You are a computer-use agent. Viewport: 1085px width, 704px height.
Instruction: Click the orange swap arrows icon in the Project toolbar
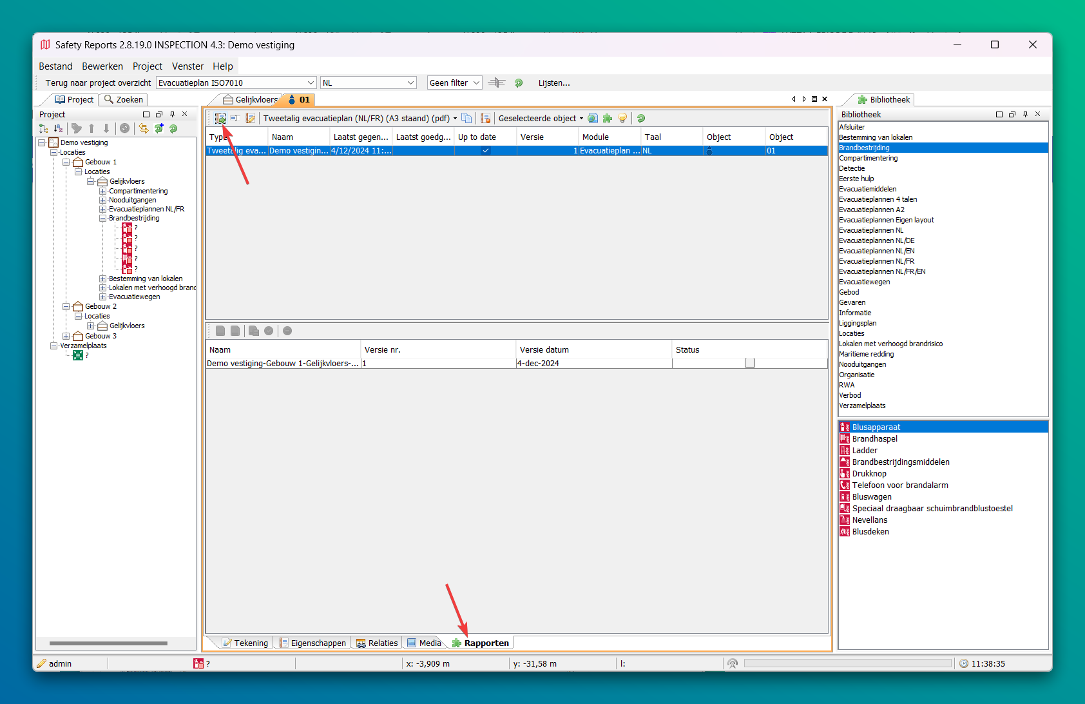[x=143, y=129]
